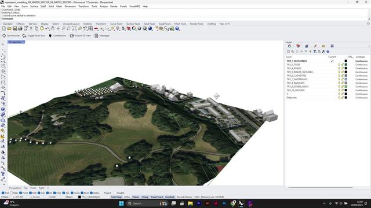Click the Open file folder icon
Screen dimensions: 371x208
pos(9,28)
